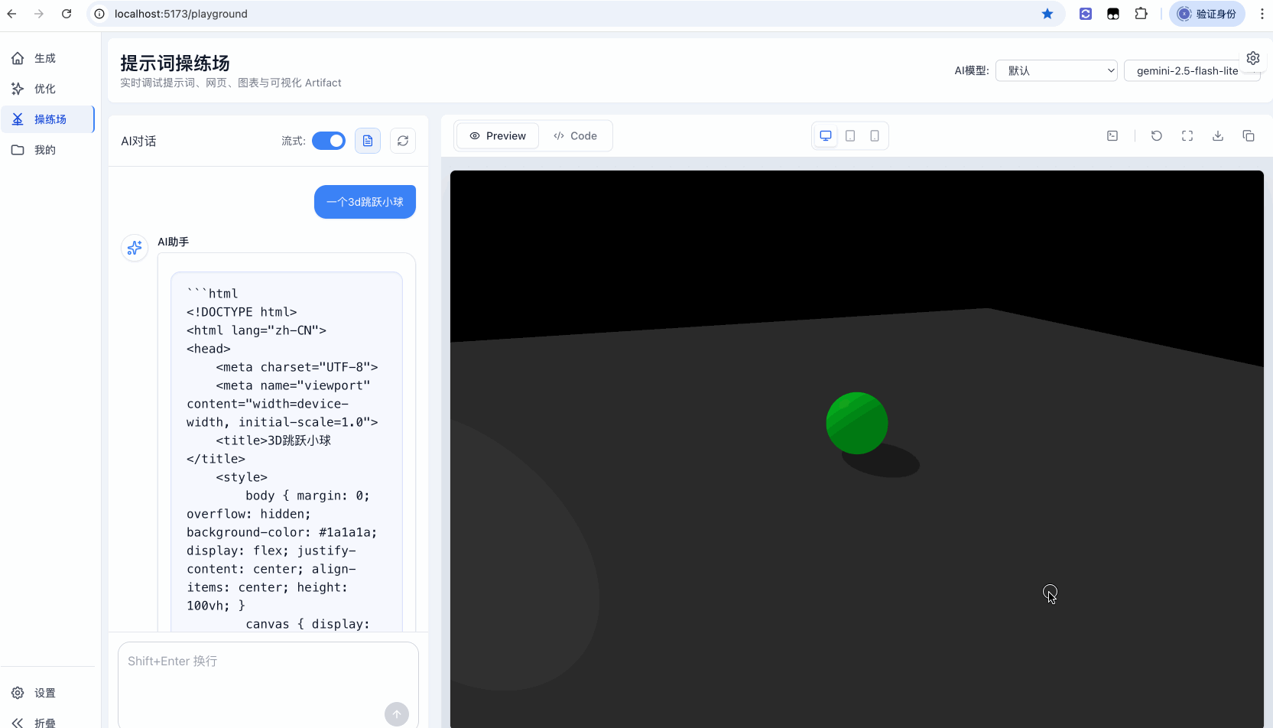Image resolution: width=1273 pixels, height=728 pixels.
Task: Collapse the sidebar with 折叠
Action: tap(47, 722)
